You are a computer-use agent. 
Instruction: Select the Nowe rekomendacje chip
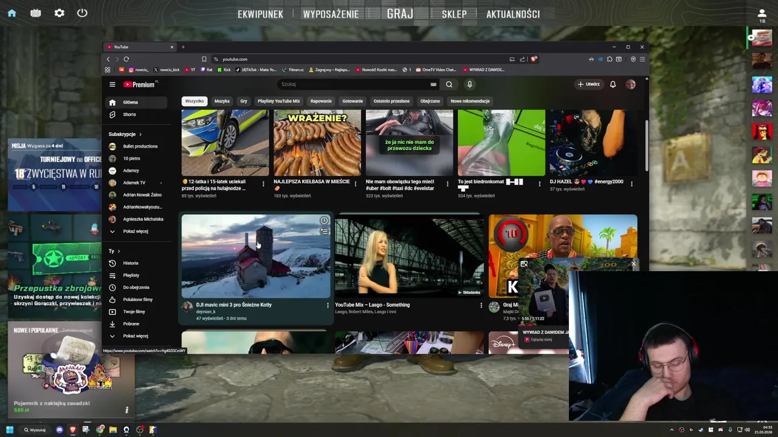click(470, 101)
